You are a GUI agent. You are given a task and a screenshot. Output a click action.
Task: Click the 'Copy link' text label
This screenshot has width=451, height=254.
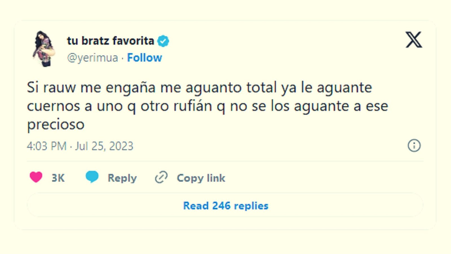(201, 178)
